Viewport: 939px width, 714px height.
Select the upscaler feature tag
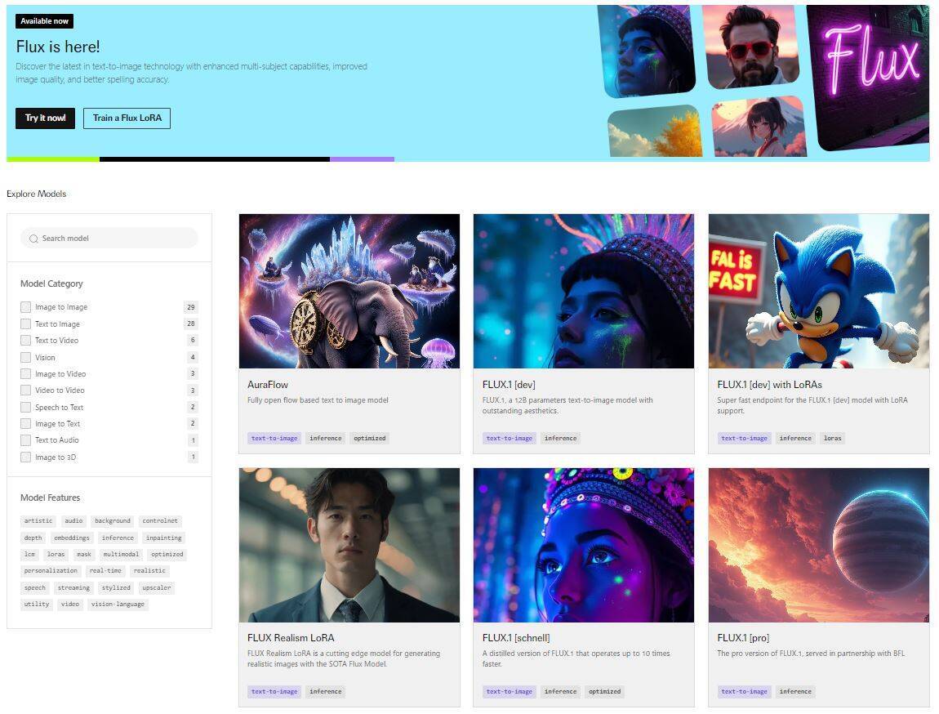[156, 588]
